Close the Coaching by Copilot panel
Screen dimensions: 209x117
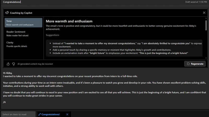click(204, 12)
